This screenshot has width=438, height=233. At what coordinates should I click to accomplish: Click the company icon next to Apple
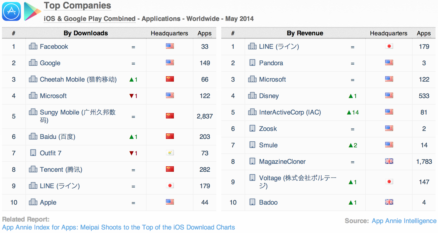click(x=33, y=202)
